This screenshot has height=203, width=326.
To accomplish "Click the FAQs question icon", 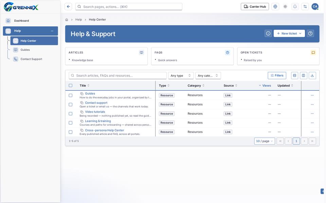I will click(x=228, y=53).
